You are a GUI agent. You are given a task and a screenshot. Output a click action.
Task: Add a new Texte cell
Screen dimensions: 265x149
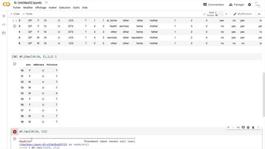point(28,14)
